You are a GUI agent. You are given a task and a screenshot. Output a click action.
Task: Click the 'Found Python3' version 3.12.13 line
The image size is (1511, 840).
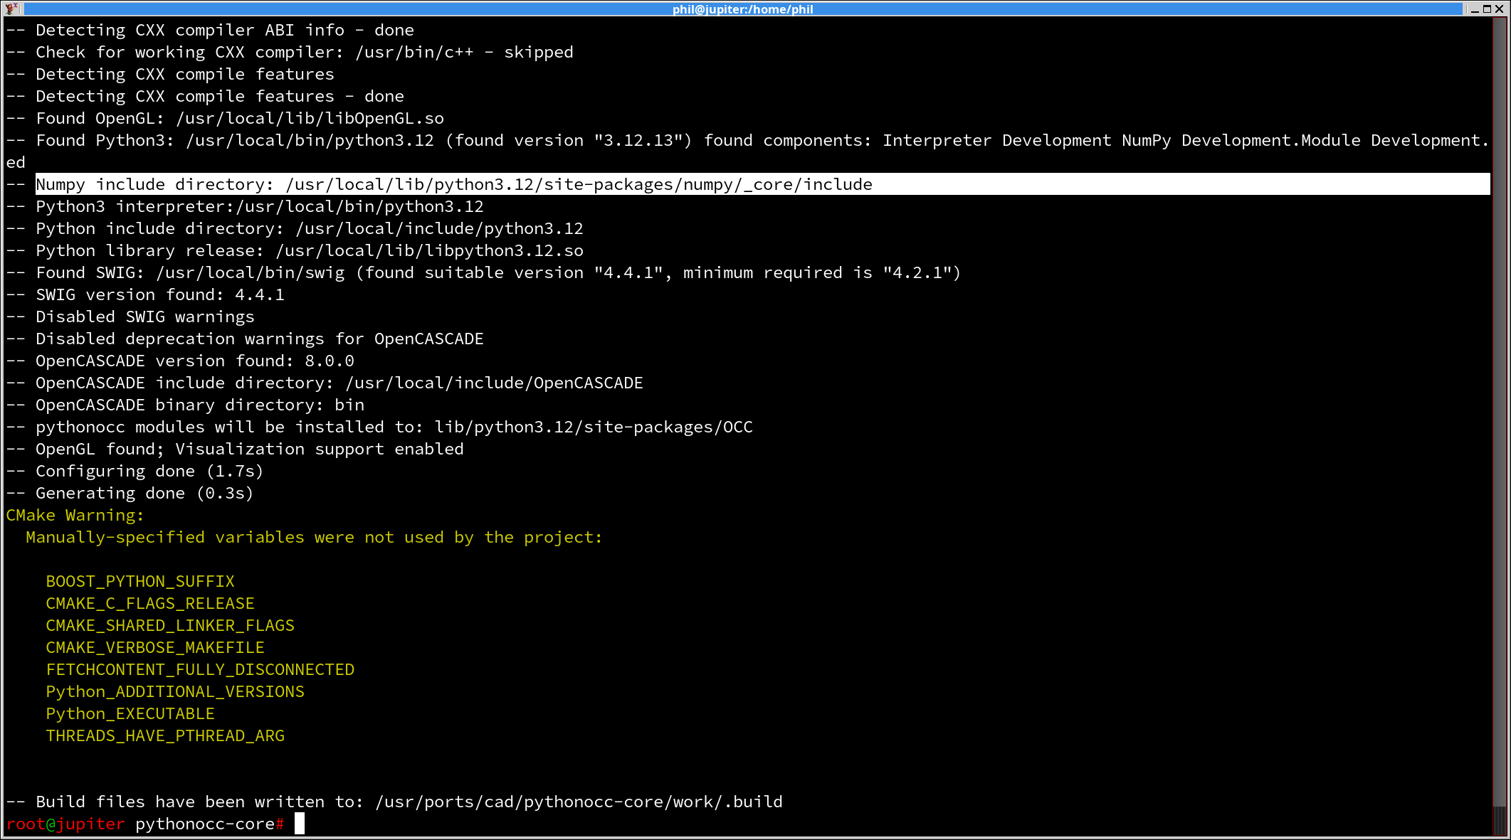747,140
